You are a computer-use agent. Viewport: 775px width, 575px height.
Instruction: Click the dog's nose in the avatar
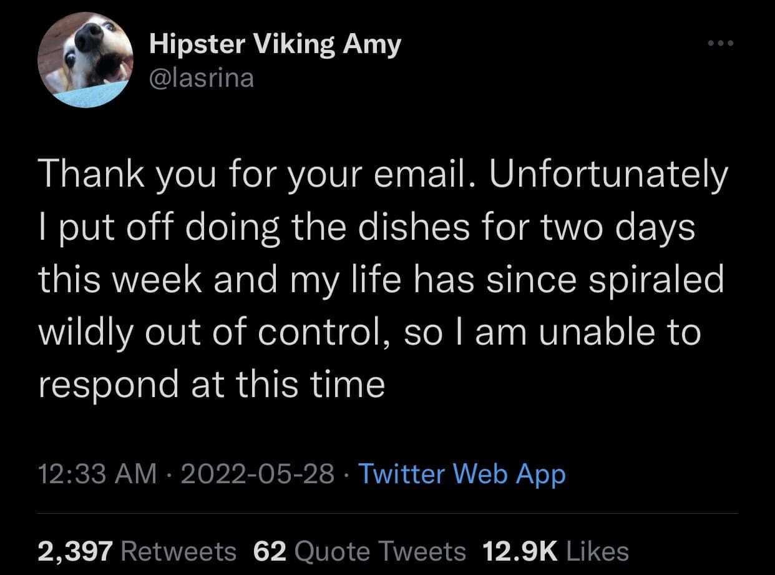coord(90,36)
